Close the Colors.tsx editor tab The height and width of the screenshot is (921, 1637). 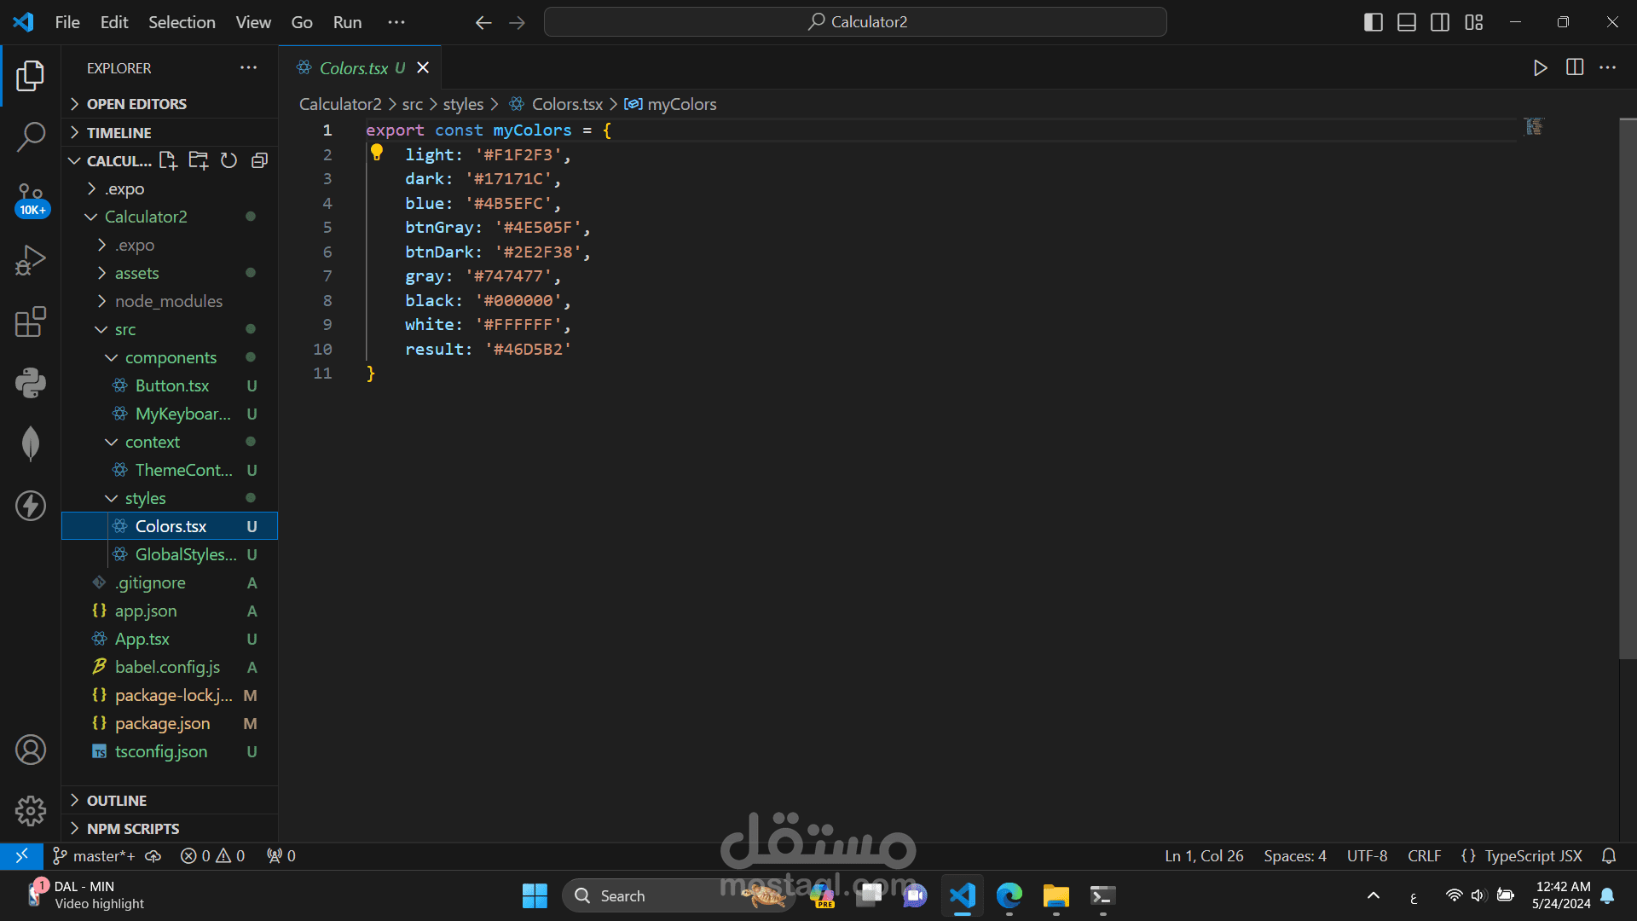click(423, 67)
